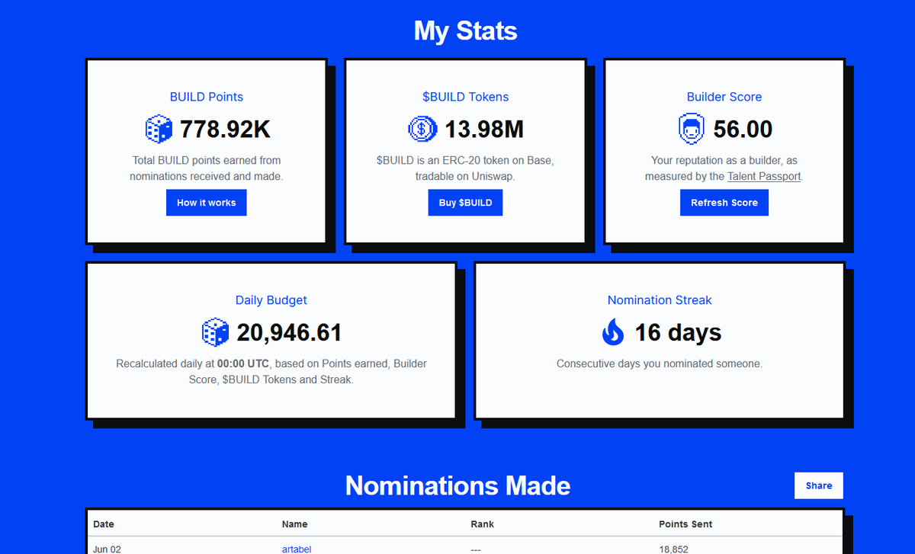
Task: Click the Name column header
Action: pos(294,524)
